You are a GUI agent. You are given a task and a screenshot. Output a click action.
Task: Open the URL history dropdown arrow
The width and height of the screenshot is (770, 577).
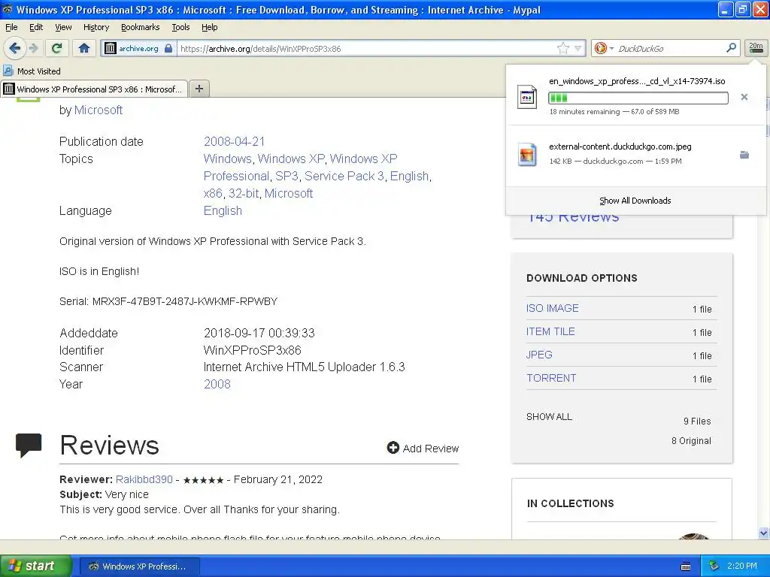pos(578,48)
